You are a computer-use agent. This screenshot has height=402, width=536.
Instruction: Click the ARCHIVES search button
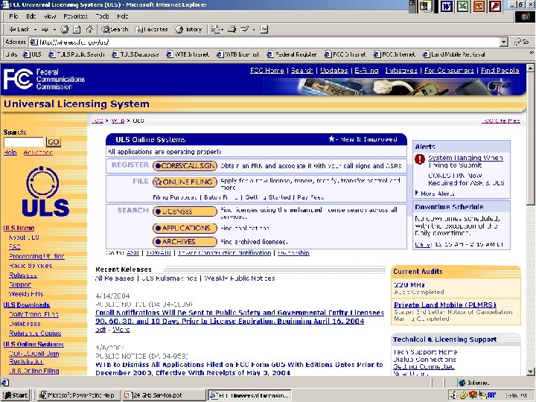[185, 242]
